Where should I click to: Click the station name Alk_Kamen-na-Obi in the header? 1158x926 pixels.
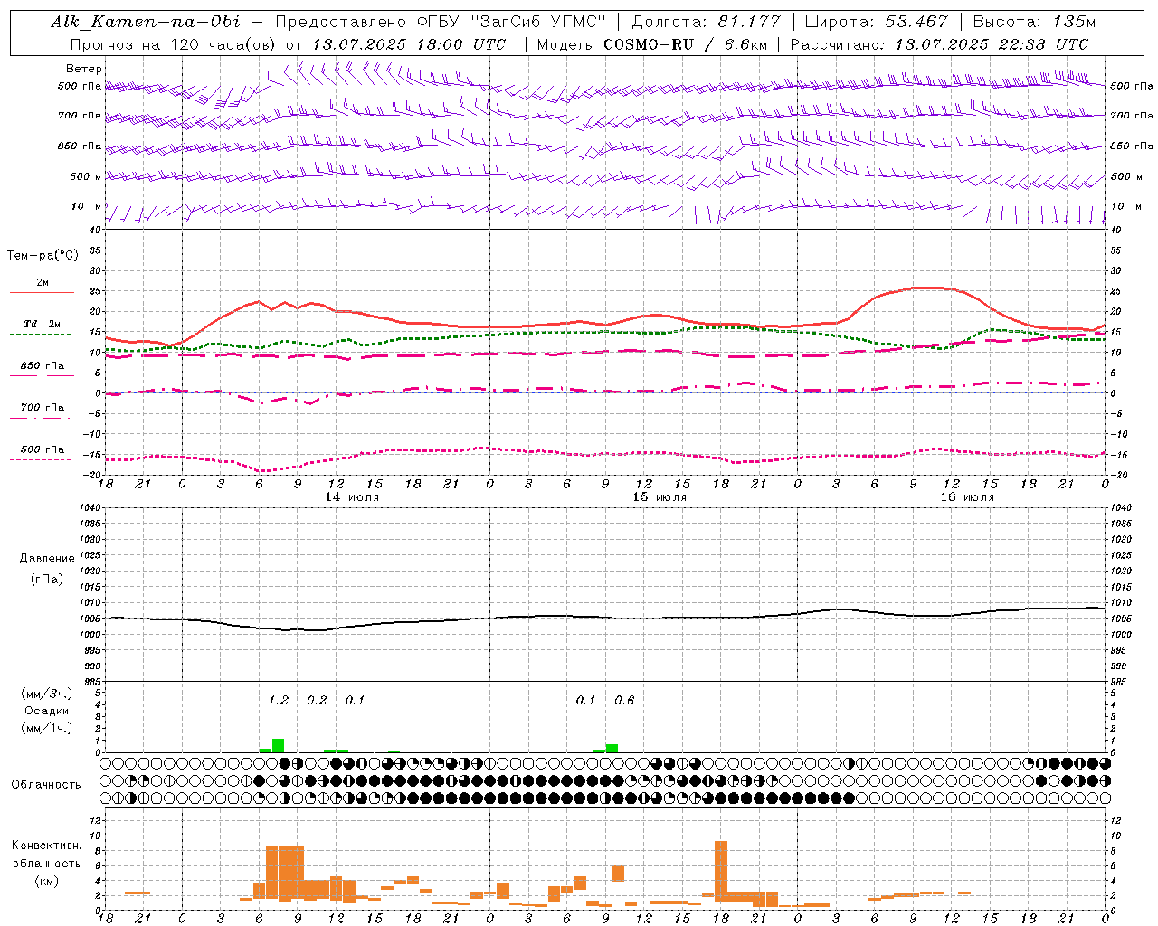(146, 22)
